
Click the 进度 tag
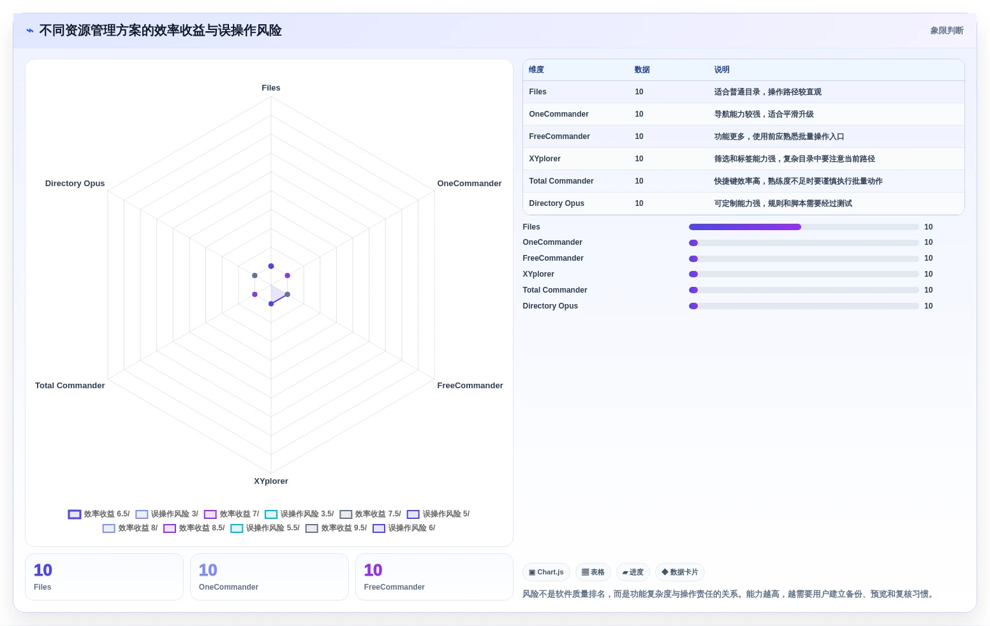coord(633,572)
